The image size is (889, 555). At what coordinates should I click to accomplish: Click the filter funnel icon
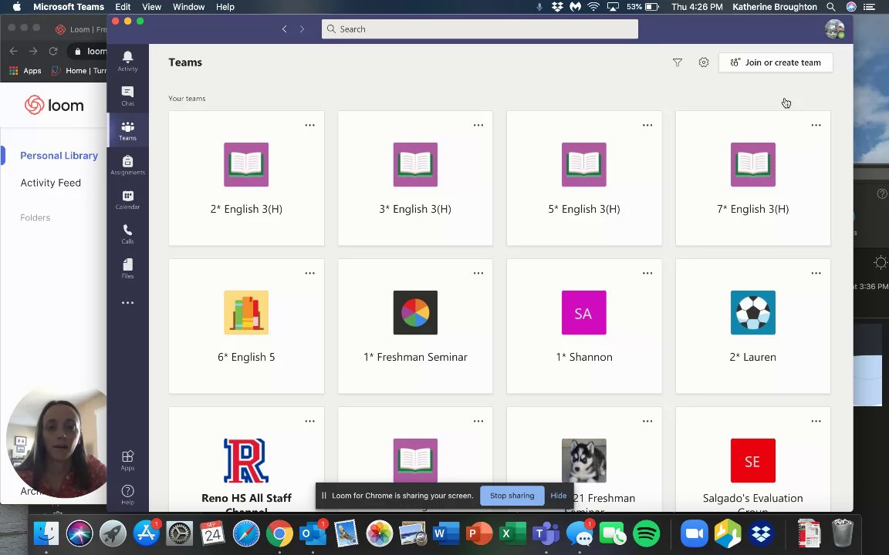click(677, 62)
